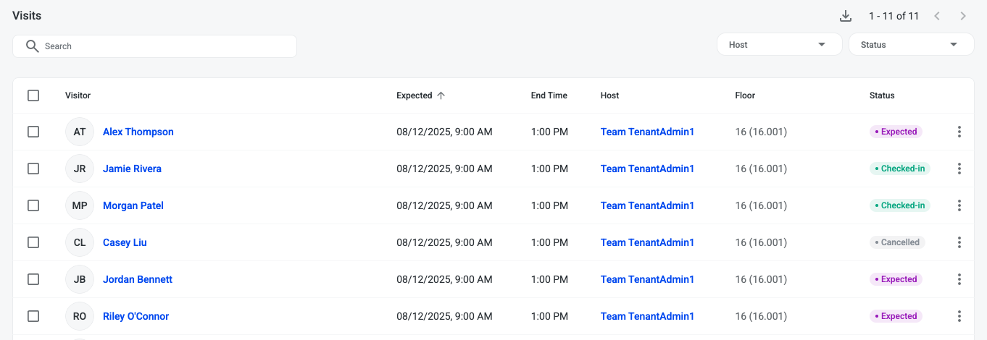Click the Expected column sort arrow
This screenshot has width=987, height=340.
tap(441, 95)
